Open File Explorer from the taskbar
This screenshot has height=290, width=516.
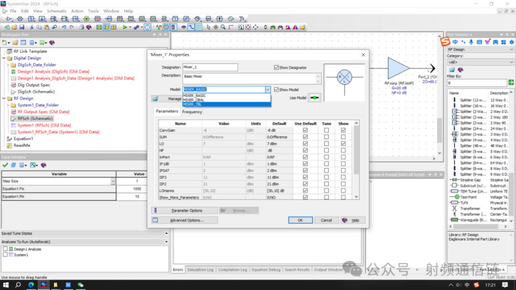coord(55,285)
